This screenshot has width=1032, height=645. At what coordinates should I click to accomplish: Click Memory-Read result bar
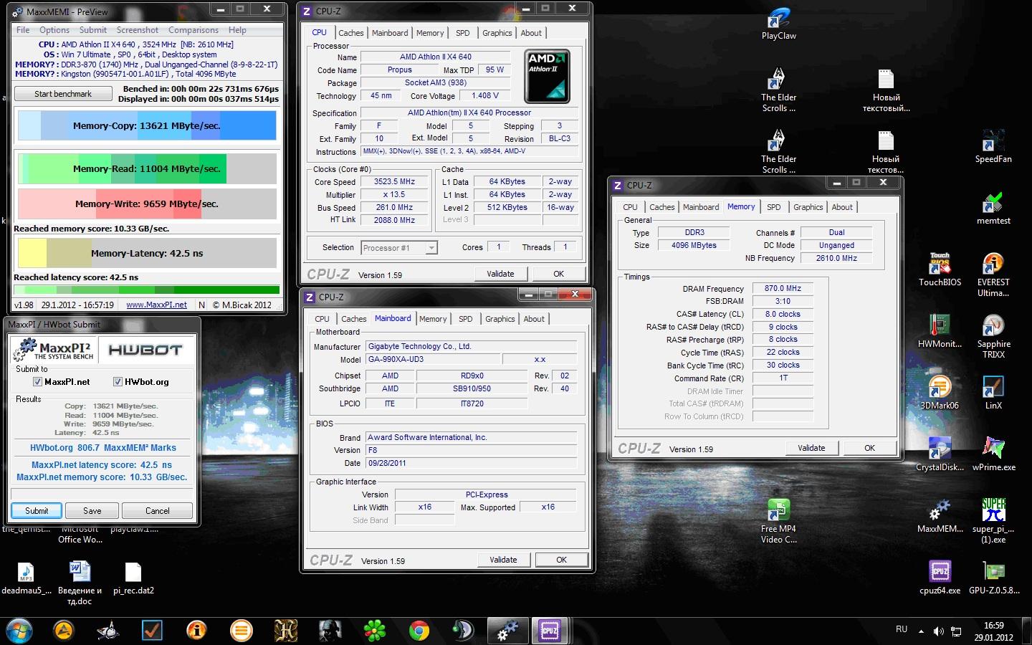tap(146, 168)
